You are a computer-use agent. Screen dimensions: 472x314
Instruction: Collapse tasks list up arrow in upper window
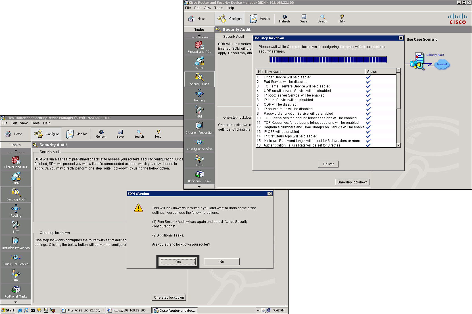pos(199,35)
